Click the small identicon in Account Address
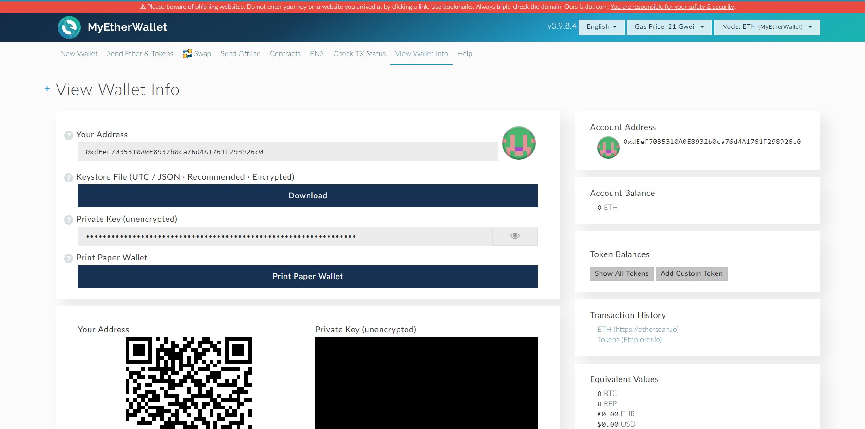The width and height of the screenshot is (865, 429). click(x=608, y=148)
